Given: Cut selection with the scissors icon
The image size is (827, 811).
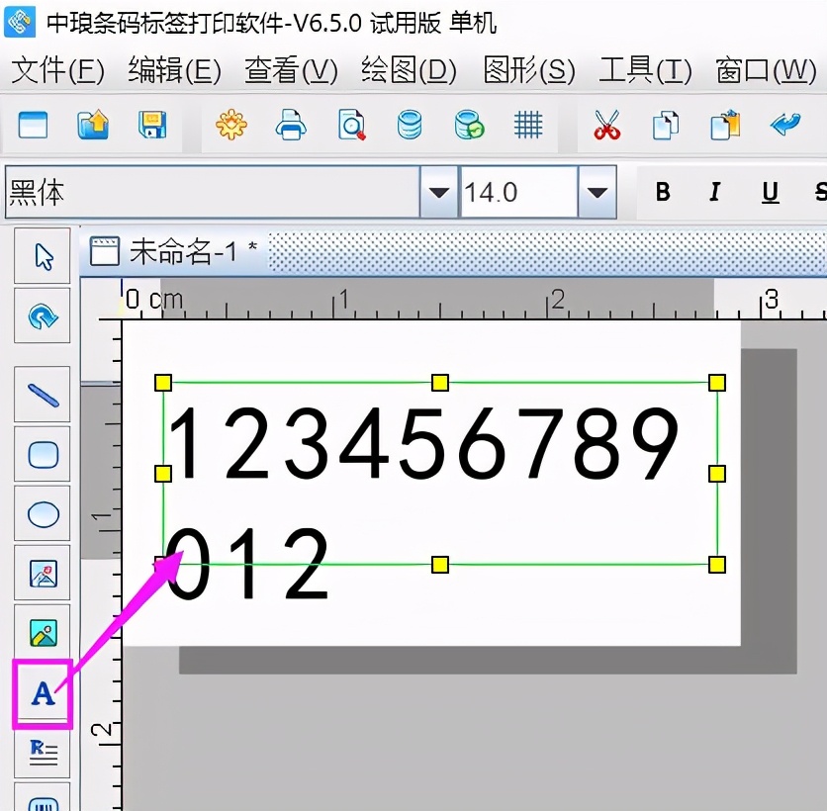Looking at the screenshot, I should (x=606, y=125).
